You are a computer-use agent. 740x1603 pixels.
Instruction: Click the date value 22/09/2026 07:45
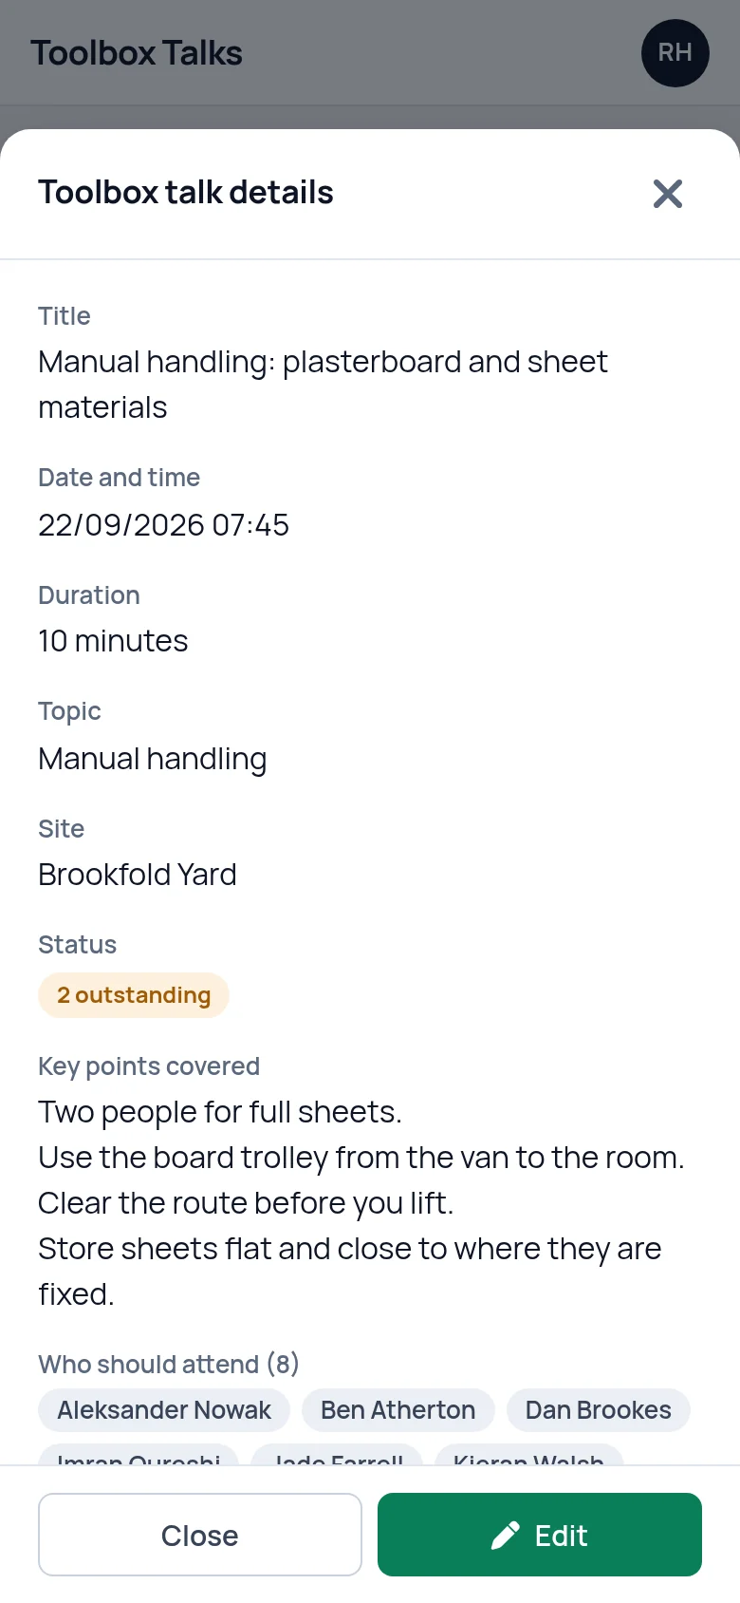point(164,525)
